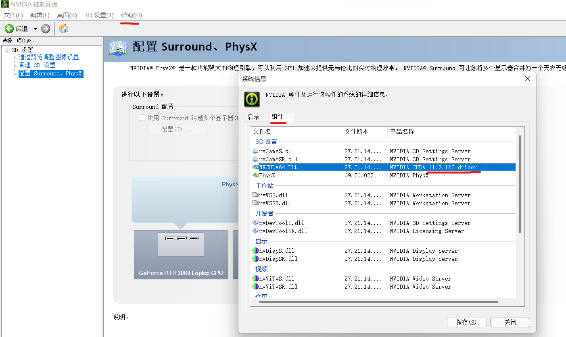Click GeForce RTX 3060 Laptop GPU label

pyautogui.click(x=181, y=273)
